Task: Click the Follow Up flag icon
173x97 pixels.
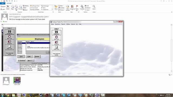Action: [77, 8]
